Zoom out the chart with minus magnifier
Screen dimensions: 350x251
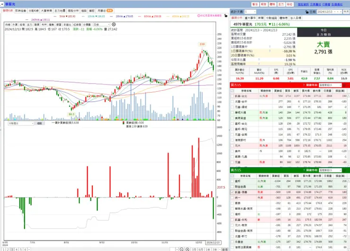point(182,249)
